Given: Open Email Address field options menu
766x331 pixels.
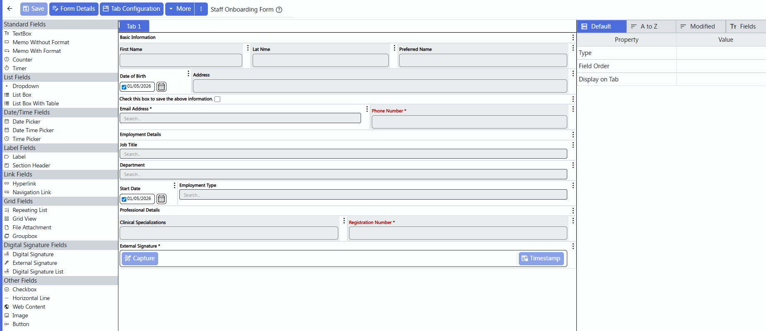Looking at the screenshot, I should tap(367, 109).
